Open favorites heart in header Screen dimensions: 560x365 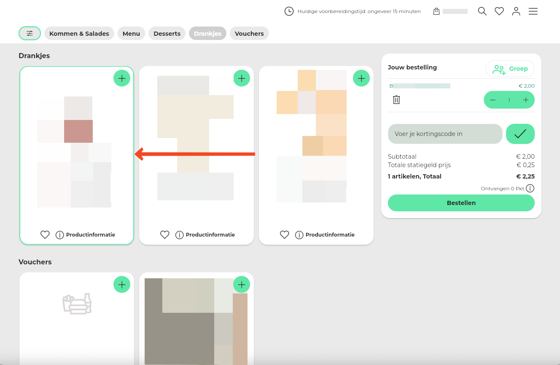[499, 11]
